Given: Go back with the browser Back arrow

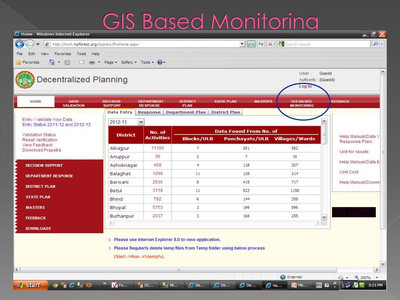Looking at the screenshot, I should [x=20, y=44].
